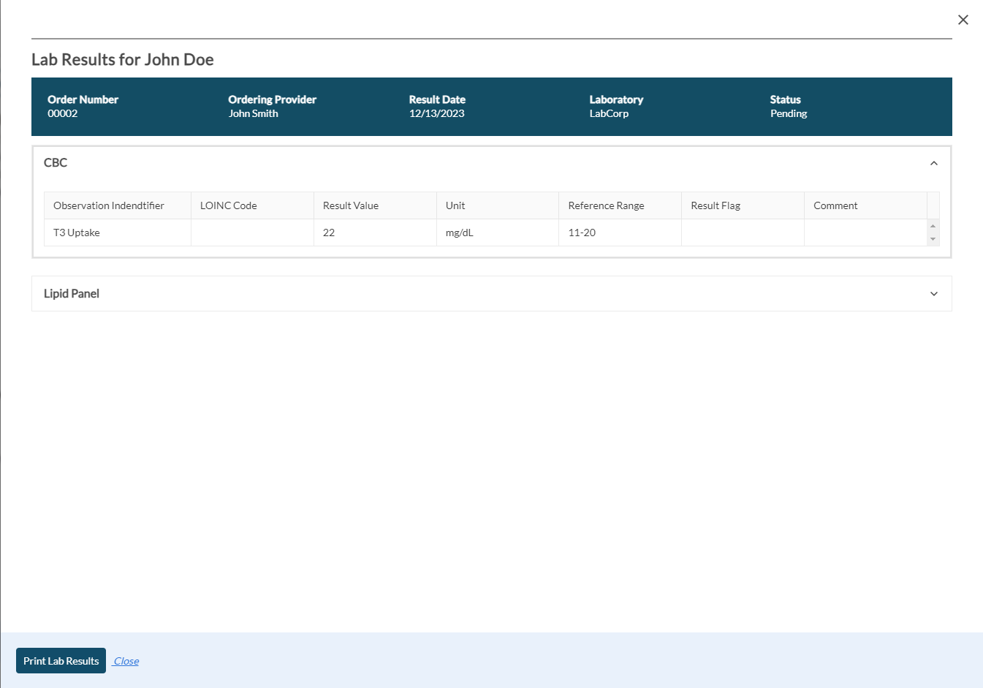Screen dimensions: 983x688
Task: Select the T3 Uptake row cell
Action: pos(77,233)
